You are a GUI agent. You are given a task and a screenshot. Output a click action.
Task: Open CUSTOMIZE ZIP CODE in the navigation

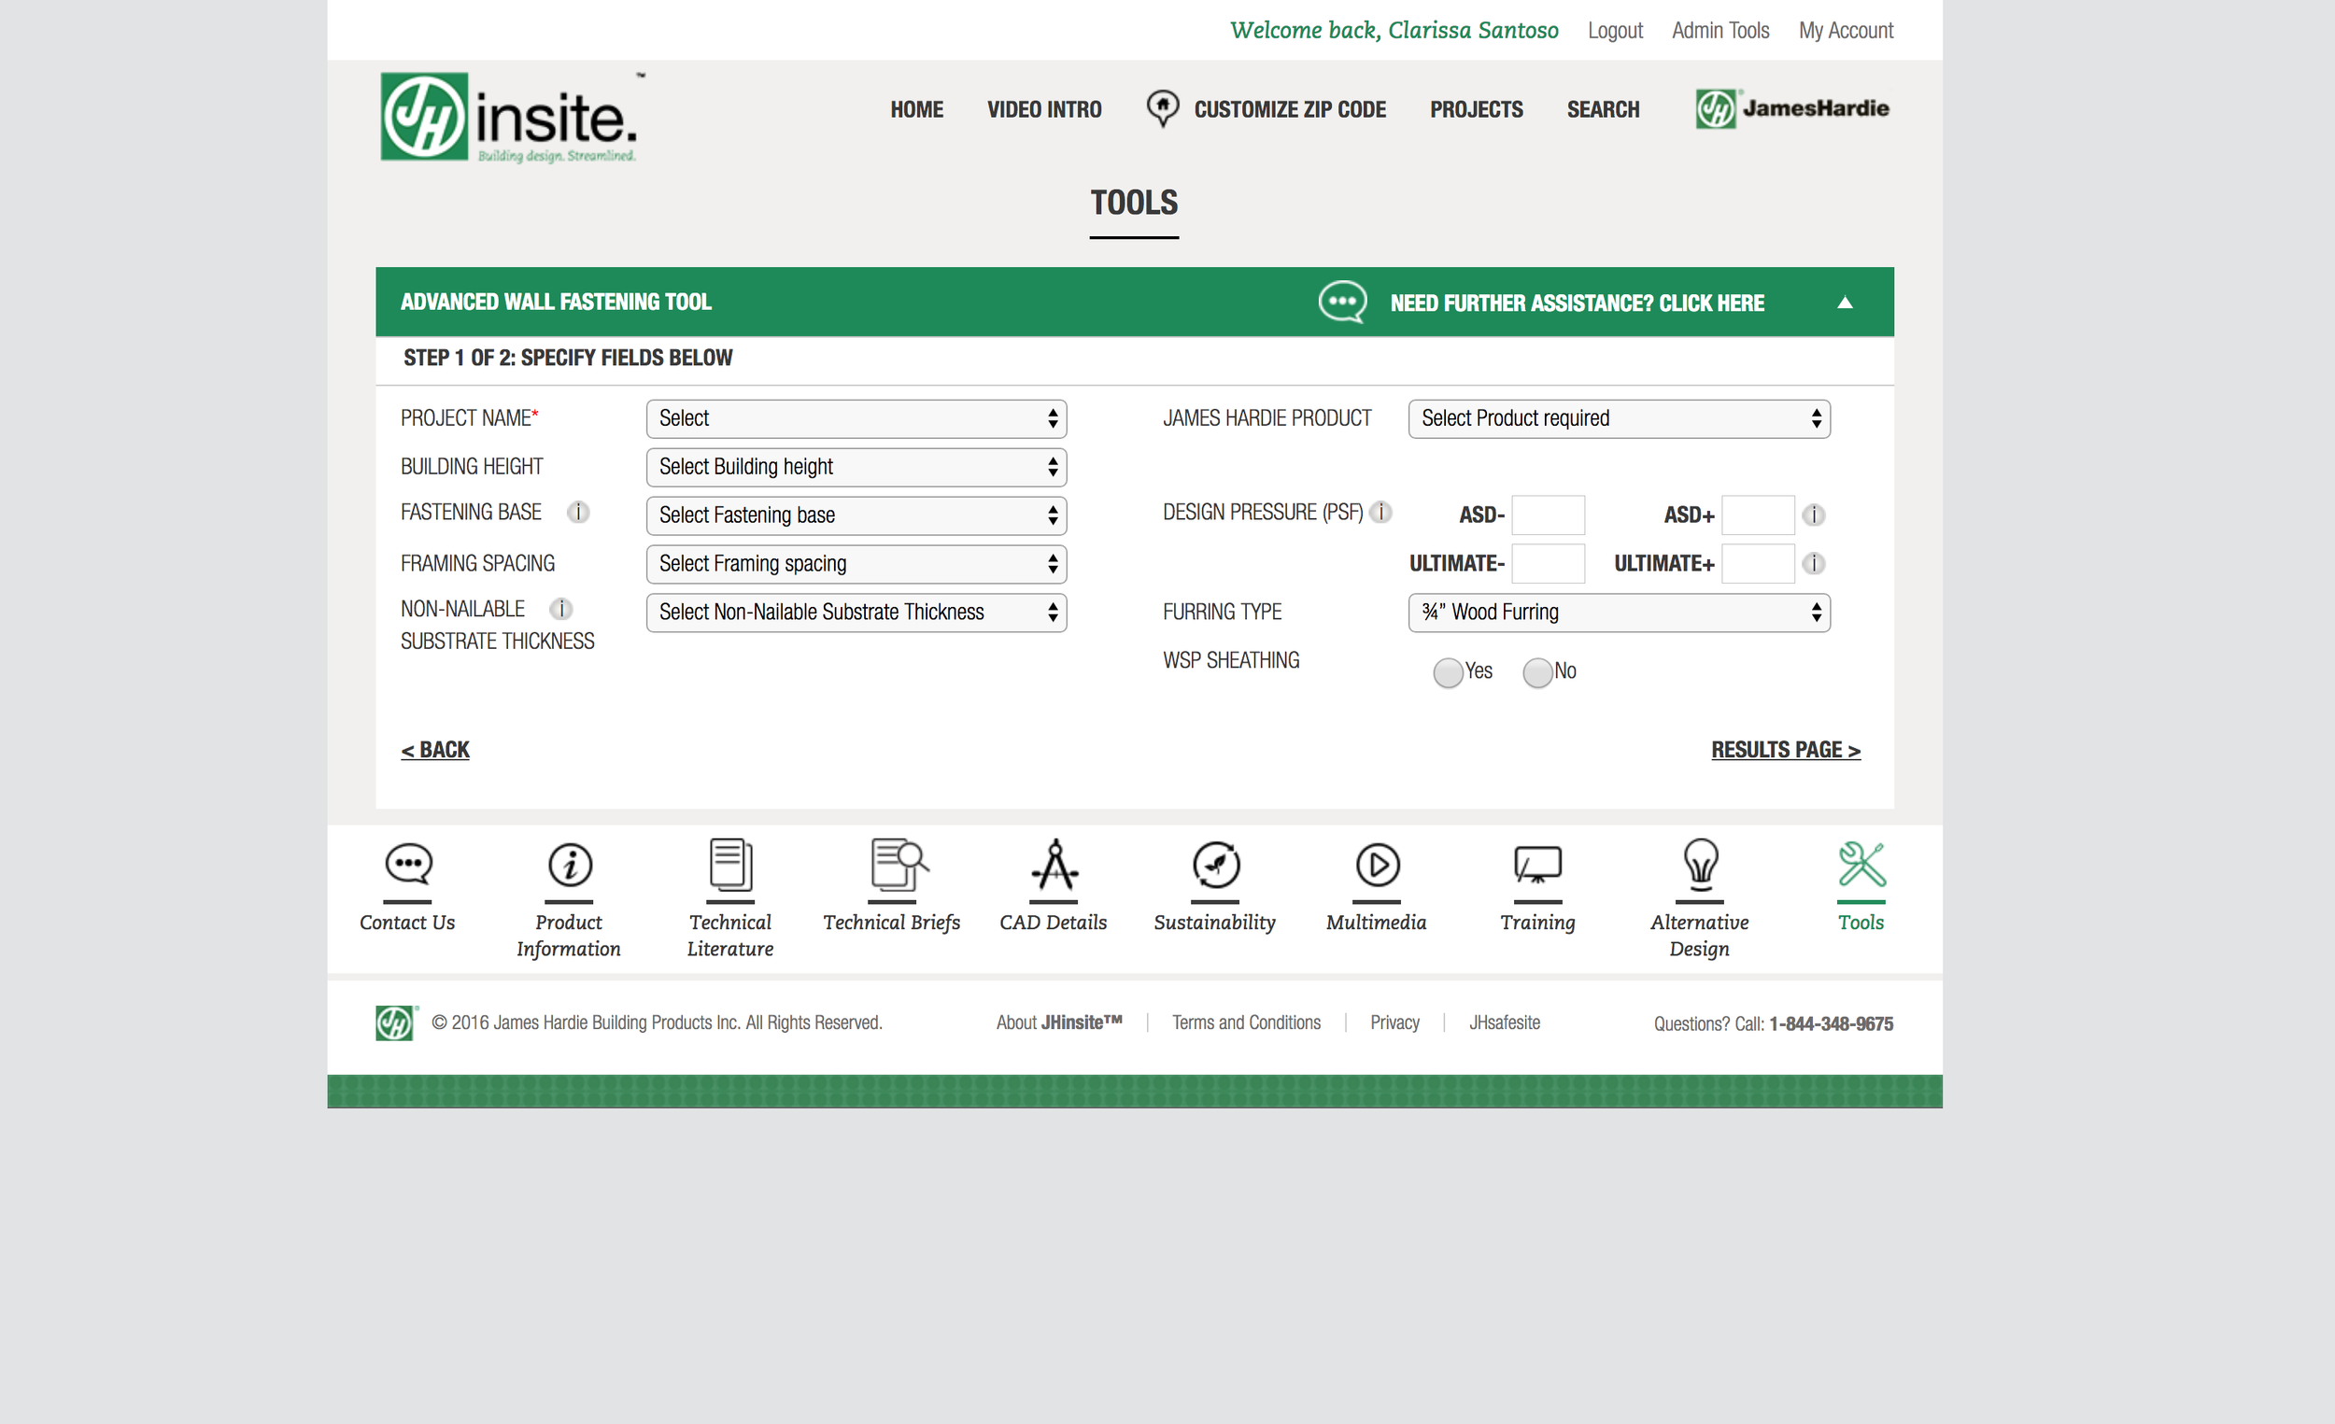[x=1290, y=109]
